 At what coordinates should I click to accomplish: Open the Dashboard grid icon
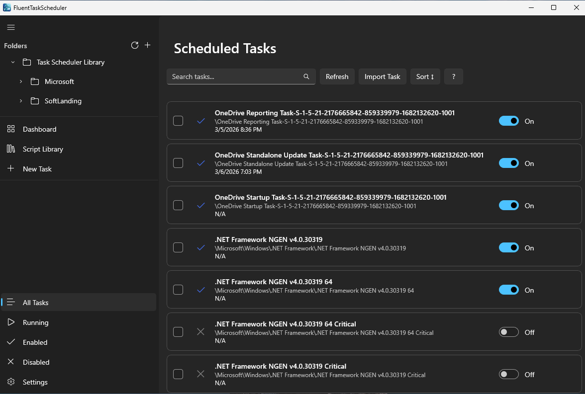[11, 129]
